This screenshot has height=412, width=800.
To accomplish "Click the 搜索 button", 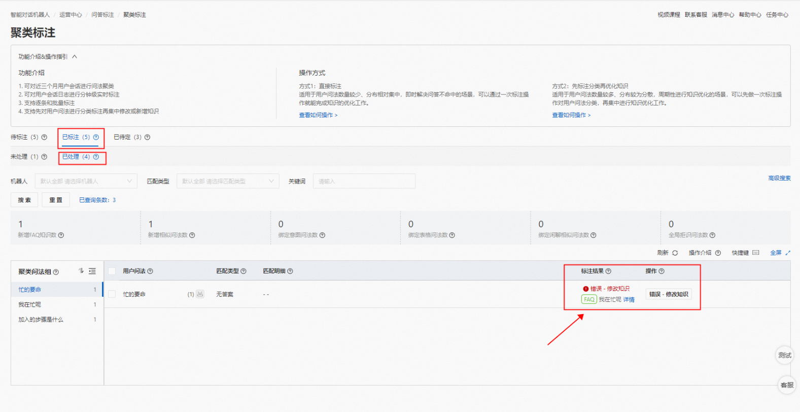I will [x=24, y=200].
